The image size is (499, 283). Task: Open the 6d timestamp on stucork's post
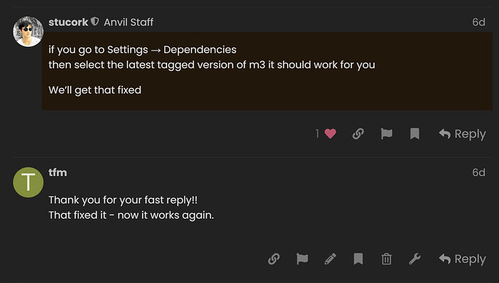(x=479, y=22)
